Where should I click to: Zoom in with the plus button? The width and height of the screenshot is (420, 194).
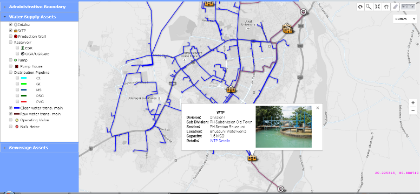click(413, 103)
